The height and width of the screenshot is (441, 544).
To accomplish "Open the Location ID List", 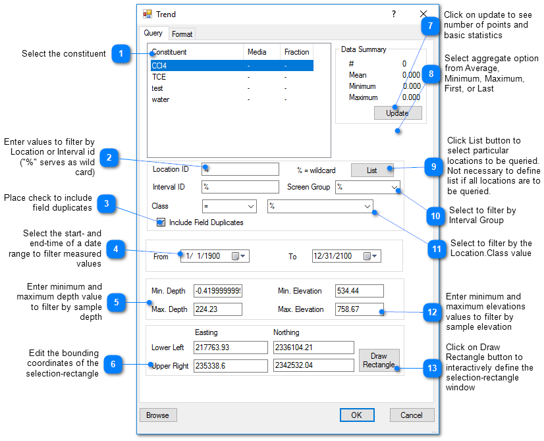I will pos(372,170).
